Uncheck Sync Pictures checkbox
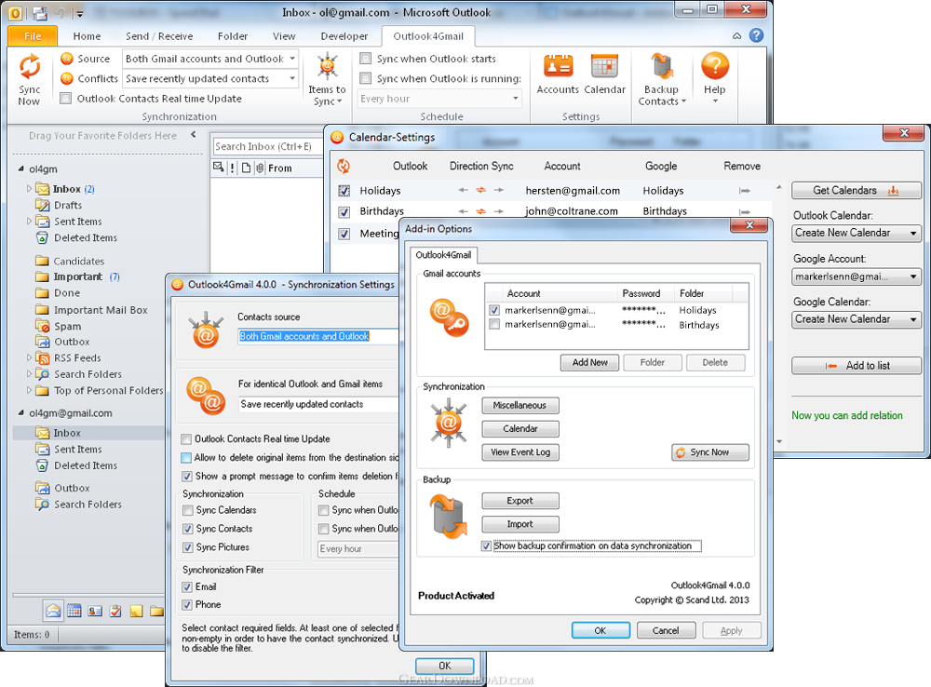Screen dimensions: 931x687 click(x=188, y=546)
